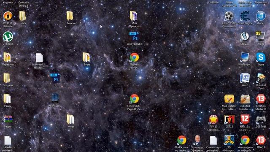Launch Xilisoft Video Converter shortcut
This screenshot has height=152, width=270.
(229, 16)
